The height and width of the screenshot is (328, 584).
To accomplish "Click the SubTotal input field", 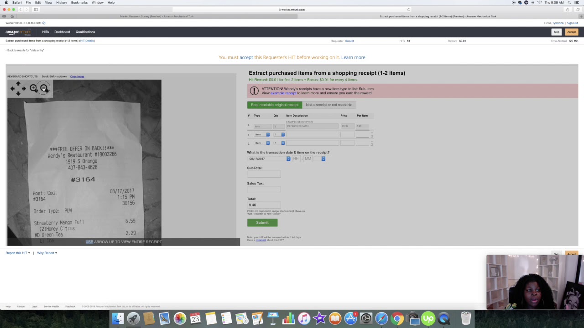I will coord(264,174).
